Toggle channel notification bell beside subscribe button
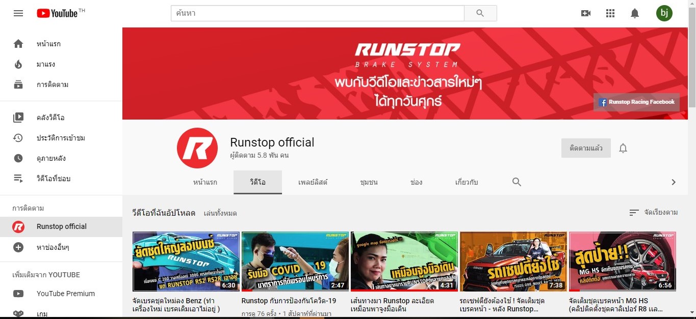Screen dimensions: 696x319 623,148
